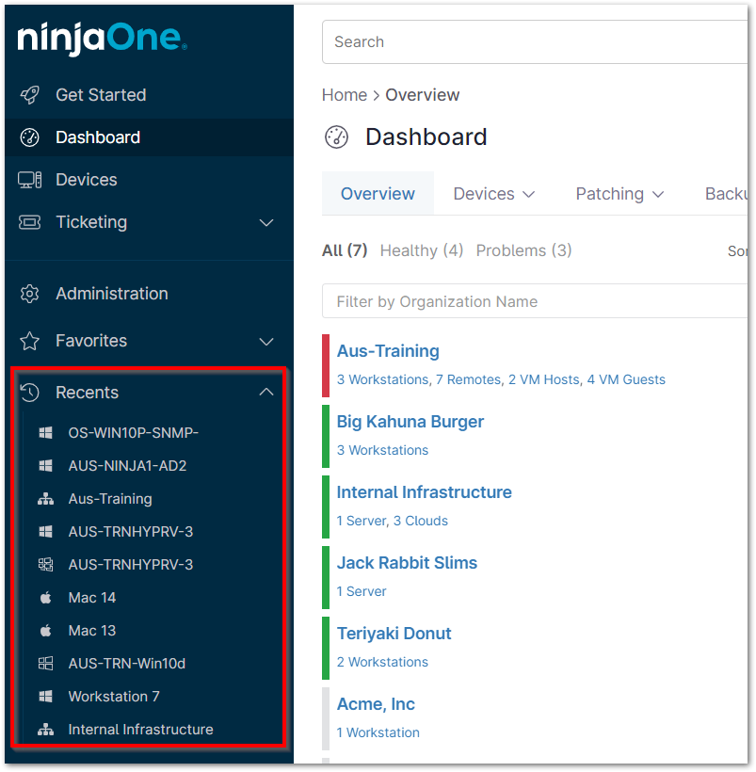Show Healthy (4) organizations
Screen dimensions: 756x772
(x=421, y=250)
